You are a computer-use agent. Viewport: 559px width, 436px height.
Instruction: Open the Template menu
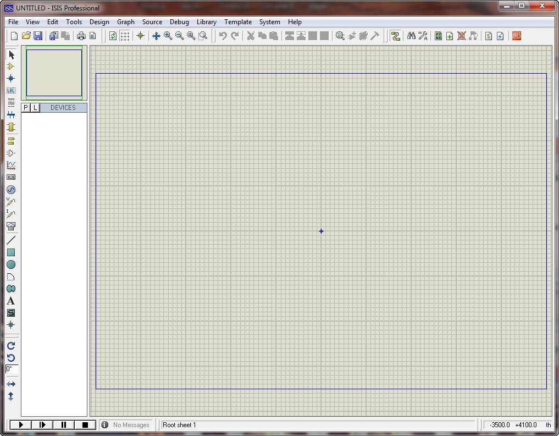point(238,22)
